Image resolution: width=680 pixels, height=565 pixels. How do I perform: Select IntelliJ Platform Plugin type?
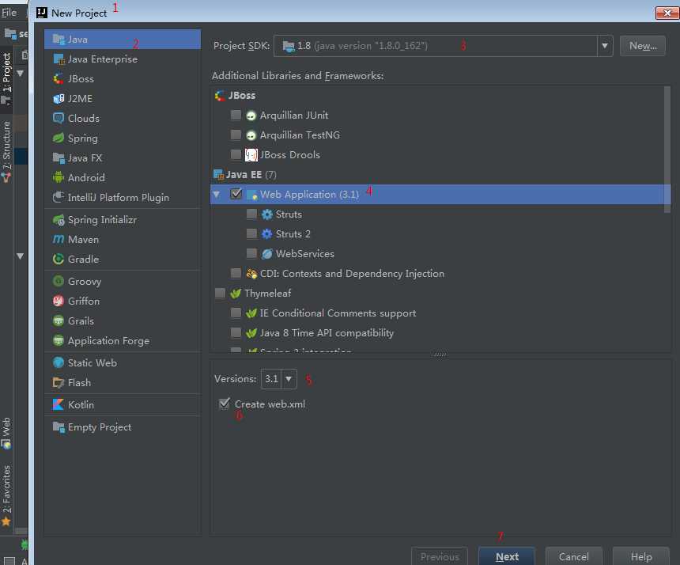point(123,198)
